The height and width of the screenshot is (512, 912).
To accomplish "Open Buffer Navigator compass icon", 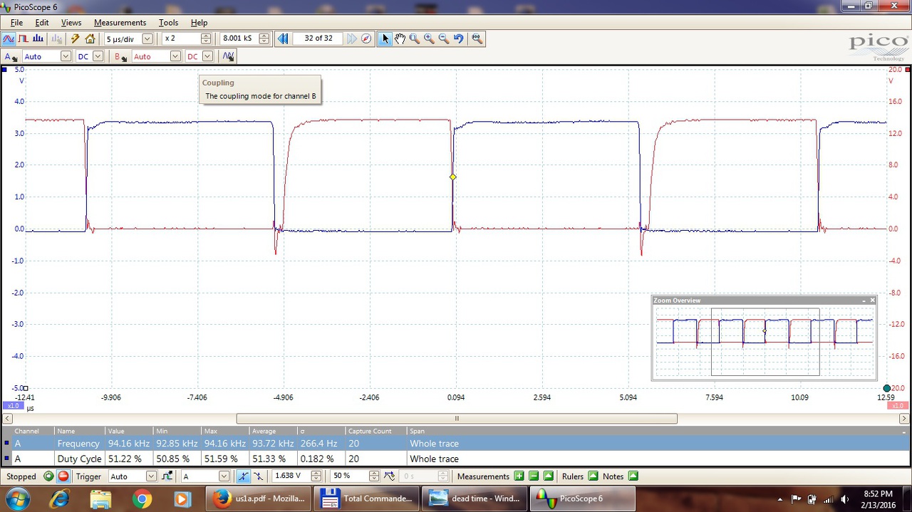I will click(x=366, y=38).
